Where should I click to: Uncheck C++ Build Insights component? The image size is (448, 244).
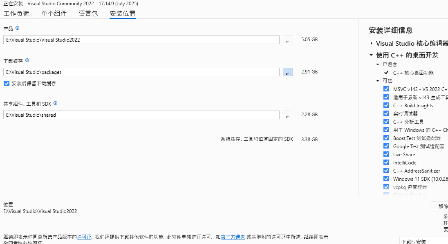coord(386,105)
